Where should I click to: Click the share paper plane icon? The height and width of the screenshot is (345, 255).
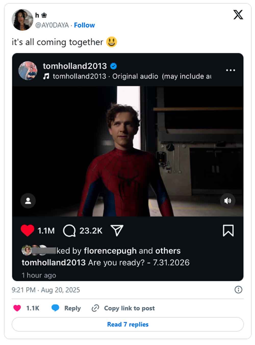click(x=117, y=230)
